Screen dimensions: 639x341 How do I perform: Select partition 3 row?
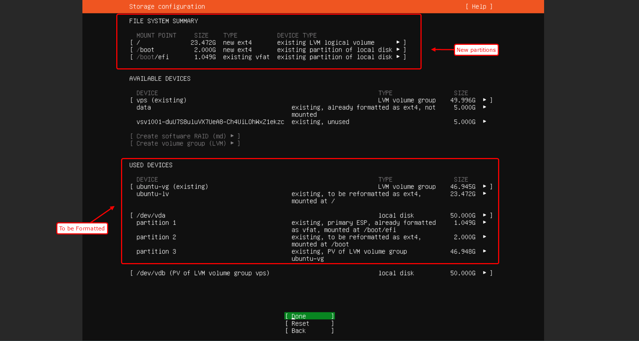(311, 255)
